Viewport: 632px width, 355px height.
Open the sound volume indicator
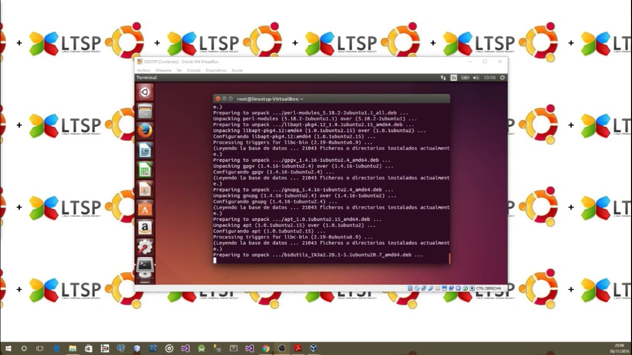click(x=476, y=77)
